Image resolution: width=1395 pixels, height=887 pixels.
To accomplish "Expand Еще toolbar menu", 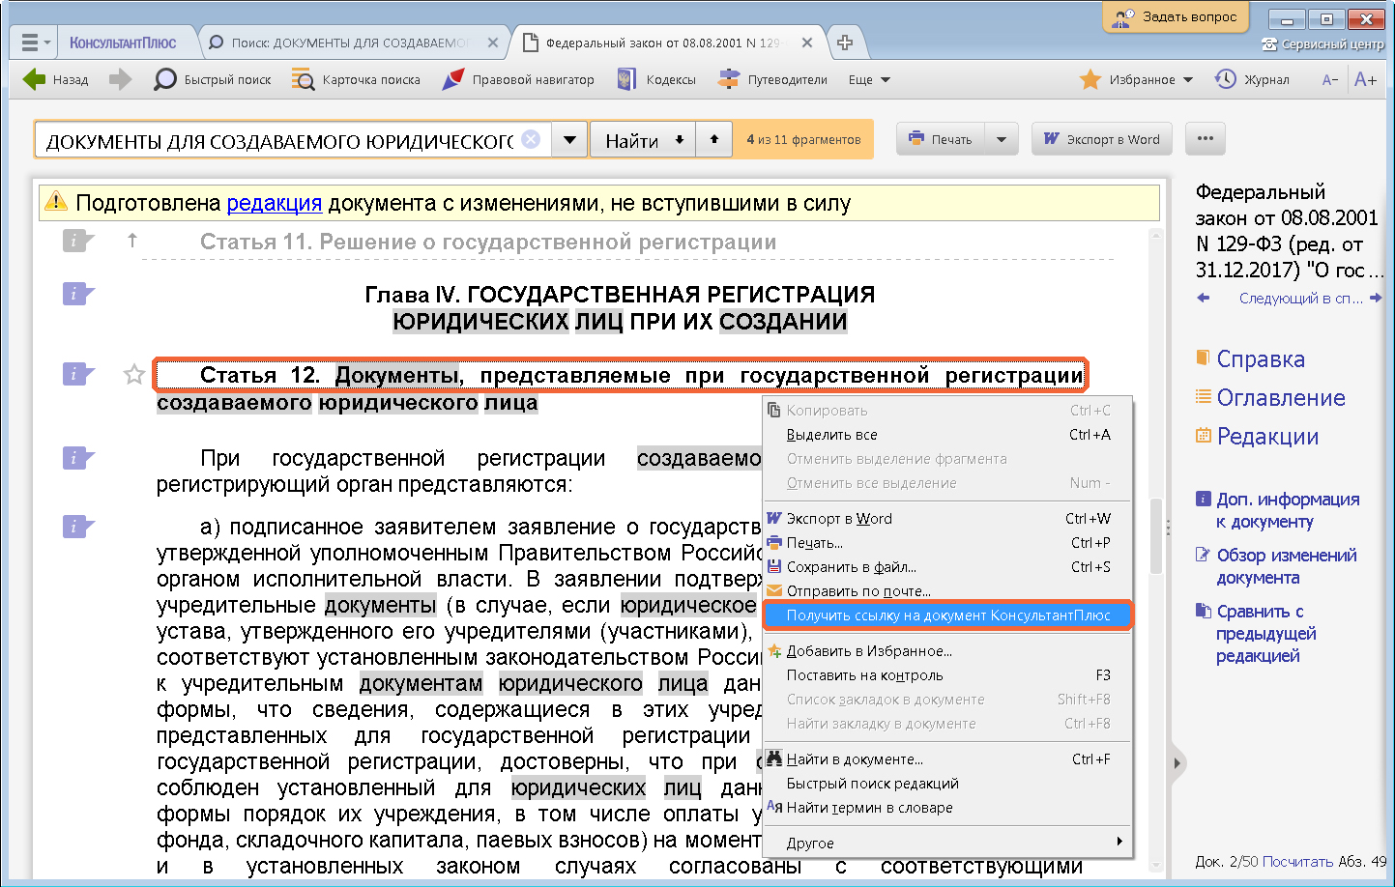I will pyautogui.click(x=869, y=79).
